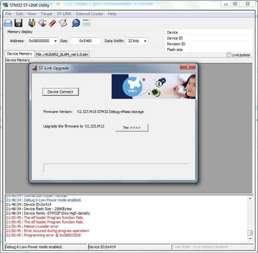Open the SWV viewer icon
This screenshot has height=253, width=258.
87,23
